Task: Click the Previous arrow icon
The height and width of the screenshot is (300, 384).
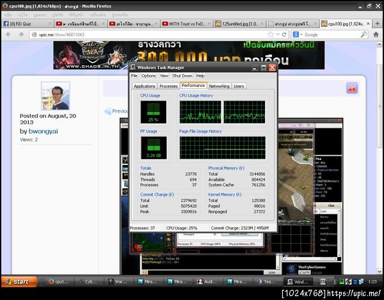Action: click(x=108, y=111)
